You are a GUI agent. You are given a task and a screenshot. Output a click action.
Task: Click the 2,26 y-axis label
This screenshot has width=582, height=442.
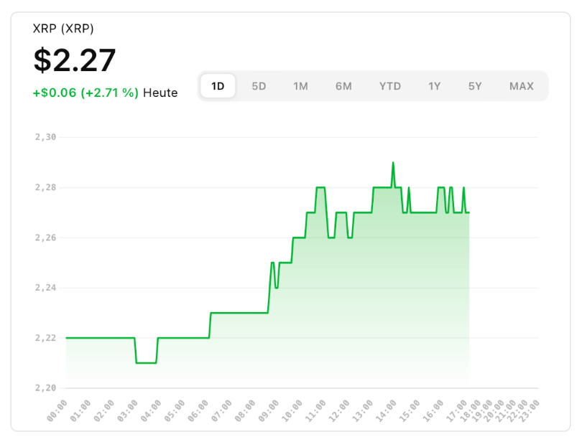46,238
